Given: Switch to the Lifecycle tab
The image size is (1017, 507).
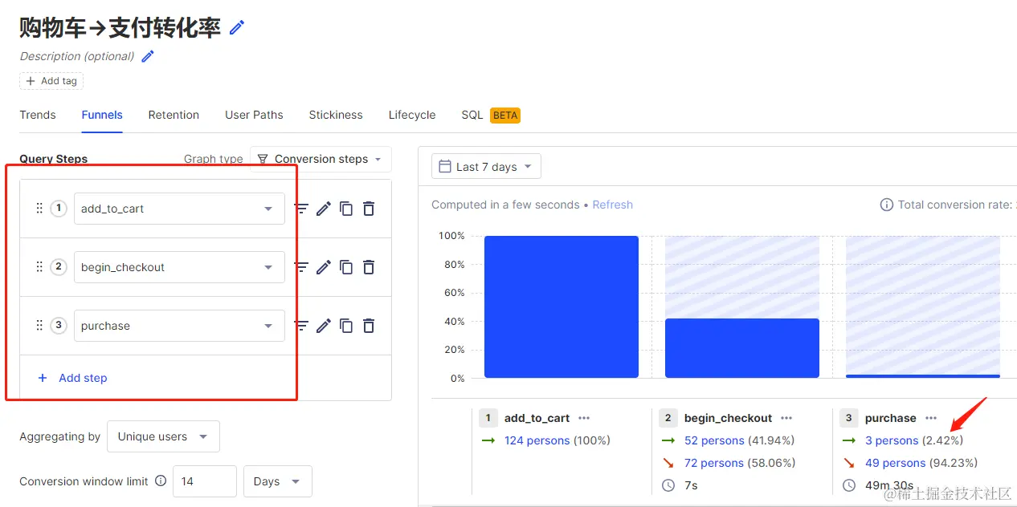Looking at the screenshot, I should pyautogui.click(x=412, y=115).
